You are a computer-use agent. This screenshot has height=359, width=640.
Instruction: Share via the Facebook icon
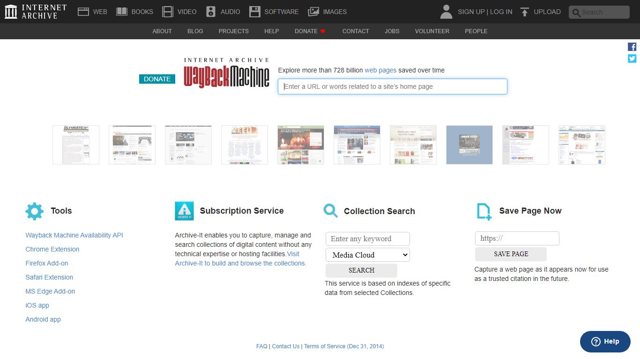tap(632, 47)
